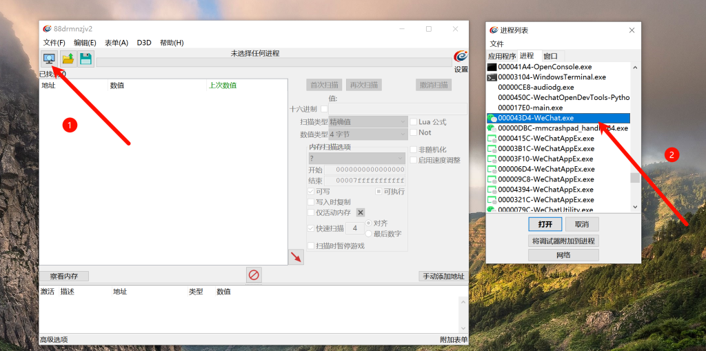
Task: Select 000006D4-WeChatAppEx.exe process
Action: pyautogui.click(x=558, y=169)
